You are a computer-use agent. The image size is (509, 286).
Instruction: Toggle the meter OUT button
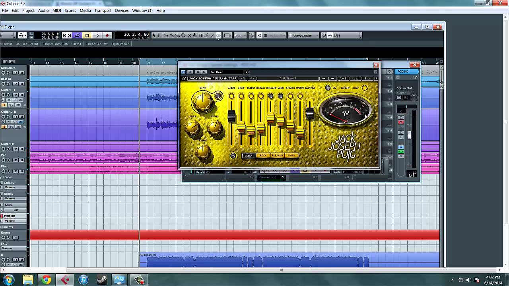click(365, 88)
